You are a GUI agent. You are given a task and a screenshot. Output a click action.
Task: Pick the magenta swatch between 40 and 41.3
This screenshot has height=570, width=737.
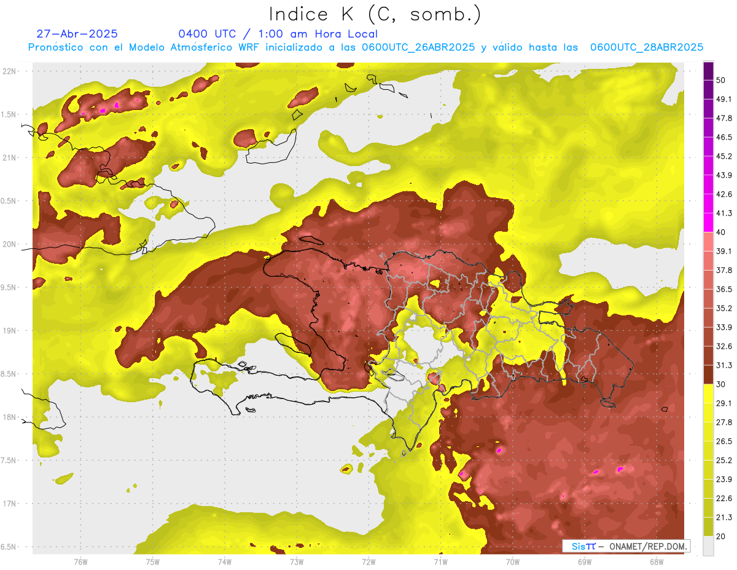(x=708, y=223)
